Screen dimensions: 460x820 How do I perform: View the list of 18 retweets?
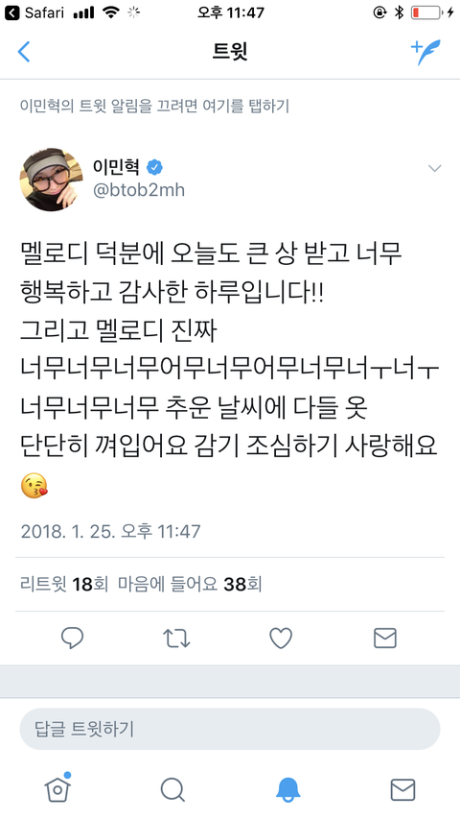click(63, 584)
